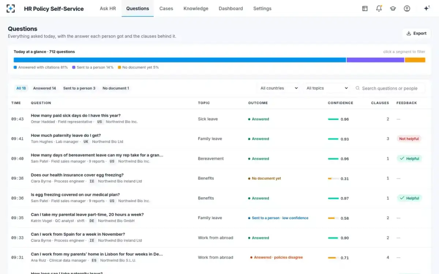
Task: Click the Work from abroad topic at 09:33
Action: 215,237
